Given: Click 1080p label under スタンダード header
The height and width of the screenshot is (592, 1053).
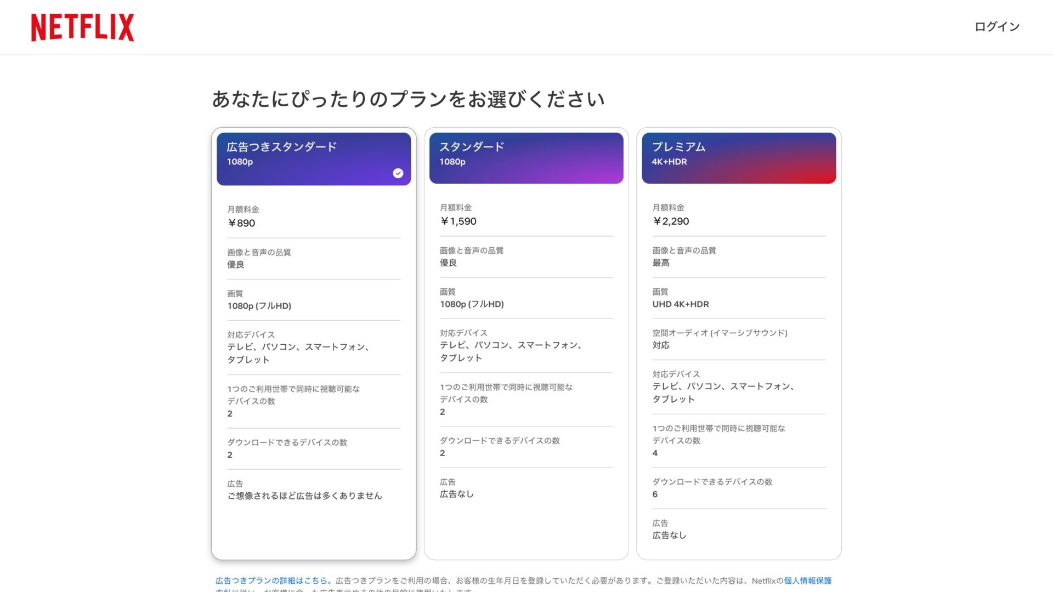Looking at the screenshot, I should tap(452, 162).
